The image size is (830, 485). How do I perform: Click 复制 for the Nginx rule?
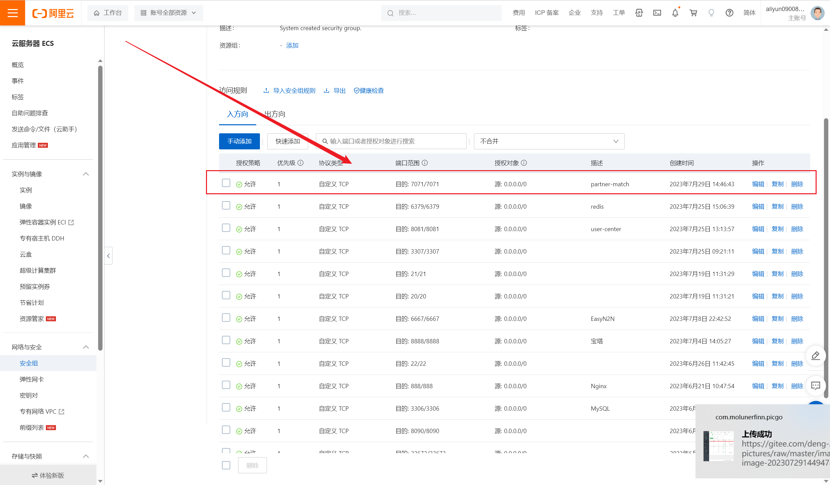click(x=777, y=386)
